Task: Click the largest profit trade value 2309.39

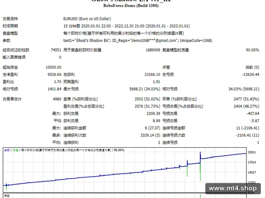Action: pyautogui.click(x=153, y=113)
